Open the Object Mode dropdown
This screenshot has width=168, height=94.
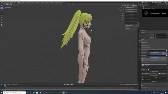pyautogui.click(x=4, y=6)
